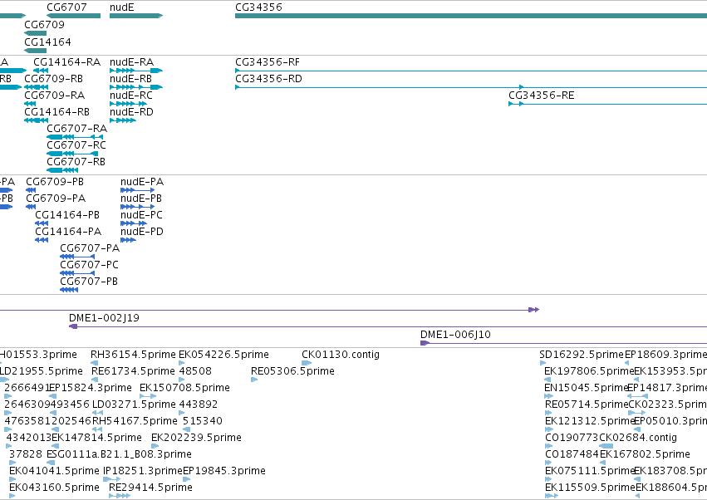Select transcript CG34356-RE
Screen dimensions: 707x500
608,104
